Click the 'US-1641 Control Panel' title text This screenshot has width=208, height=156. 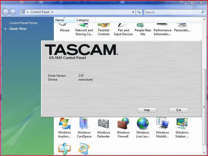pos(67,58)
